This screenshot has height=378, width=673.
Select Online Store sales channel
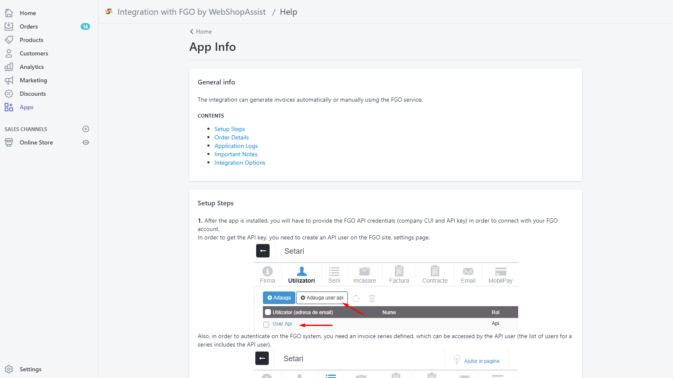[x=36, y=142]
